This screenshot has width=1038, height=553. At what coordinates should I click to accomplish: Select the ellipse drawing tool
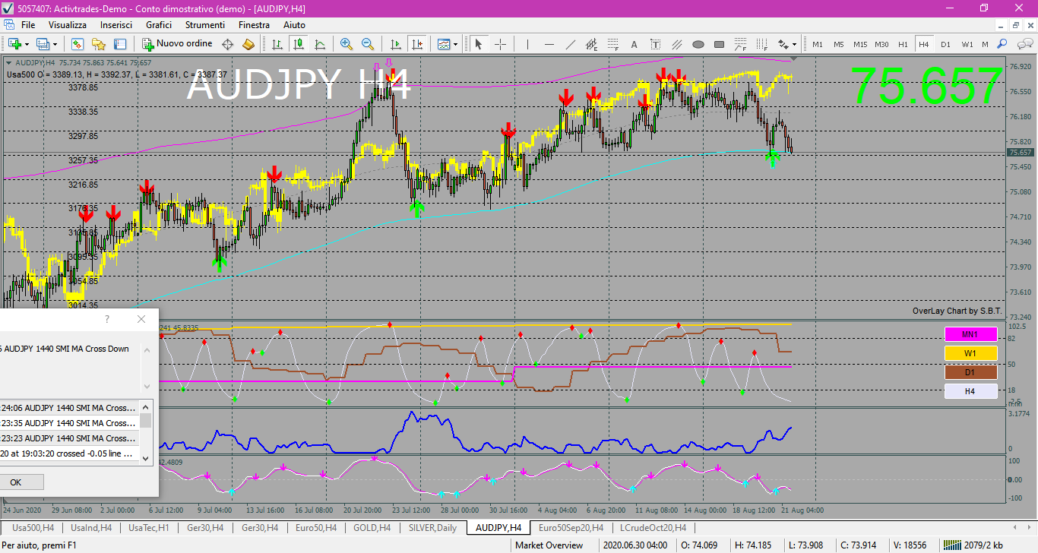tap(698, 44)
